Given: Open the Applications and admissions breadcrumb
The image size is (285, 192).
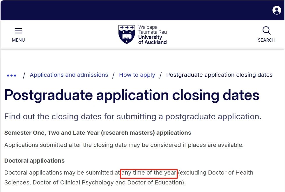Looking at the screenshot, I should pyautogui.click(x=69, y=75).
